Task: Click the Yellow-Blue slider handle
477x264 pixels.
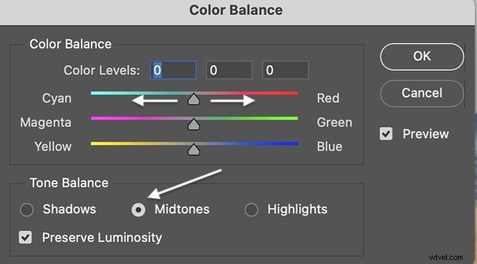Action: point(194,149)
